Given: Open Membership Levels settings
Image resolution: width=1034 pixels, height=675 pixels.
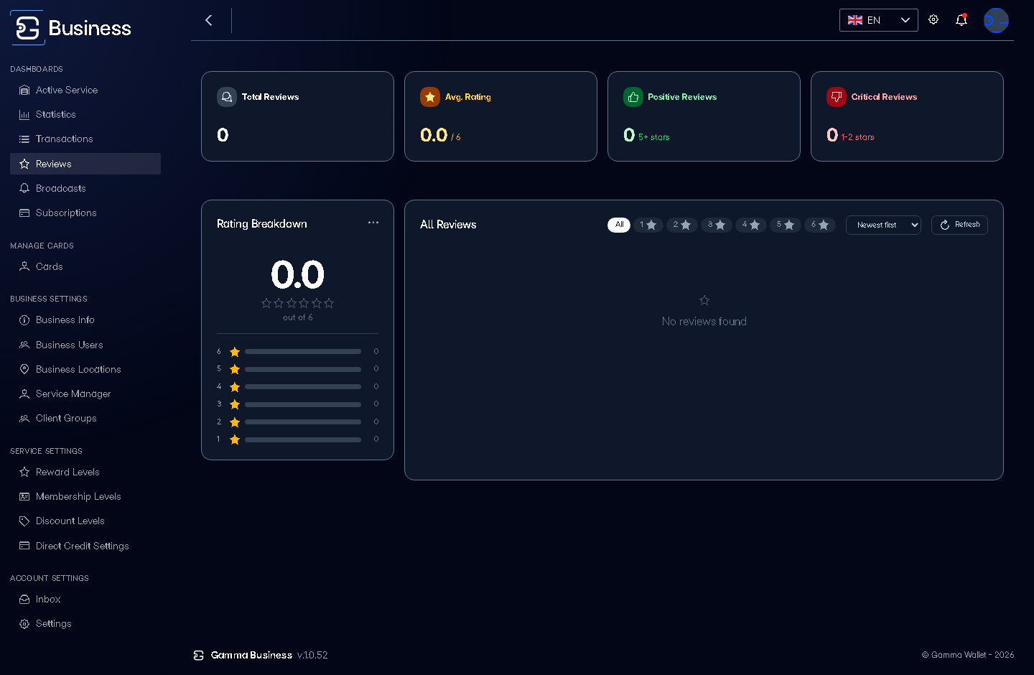Looking at the screenshot, I should (x=85, y=496).
